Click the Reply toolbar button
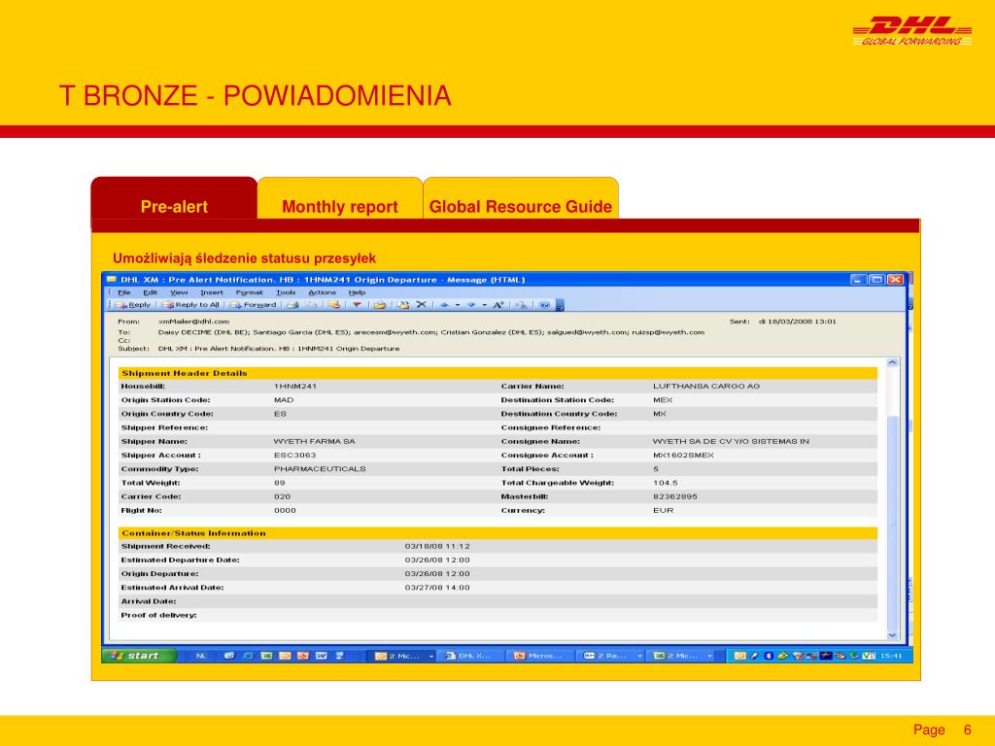Screen dimensions: 995x746 133,305
